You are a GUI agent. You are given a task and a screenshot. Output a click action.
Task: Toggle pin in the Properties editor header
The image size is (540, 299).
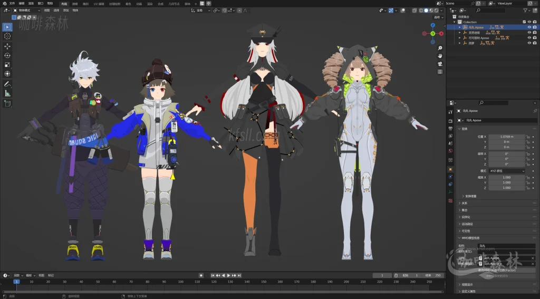(x=535, y=111)
